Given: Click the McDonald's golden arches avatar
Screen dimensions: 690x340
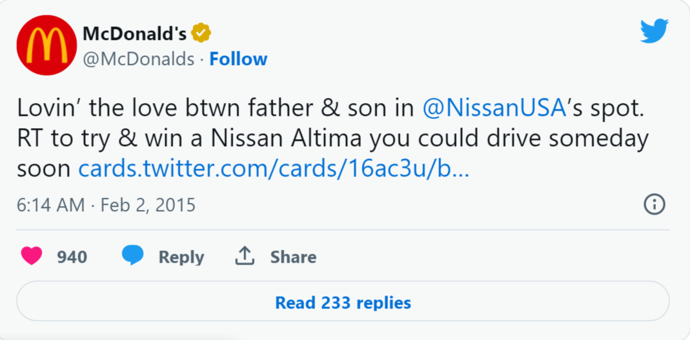Looking at the screenshot, I should (46, 45).
